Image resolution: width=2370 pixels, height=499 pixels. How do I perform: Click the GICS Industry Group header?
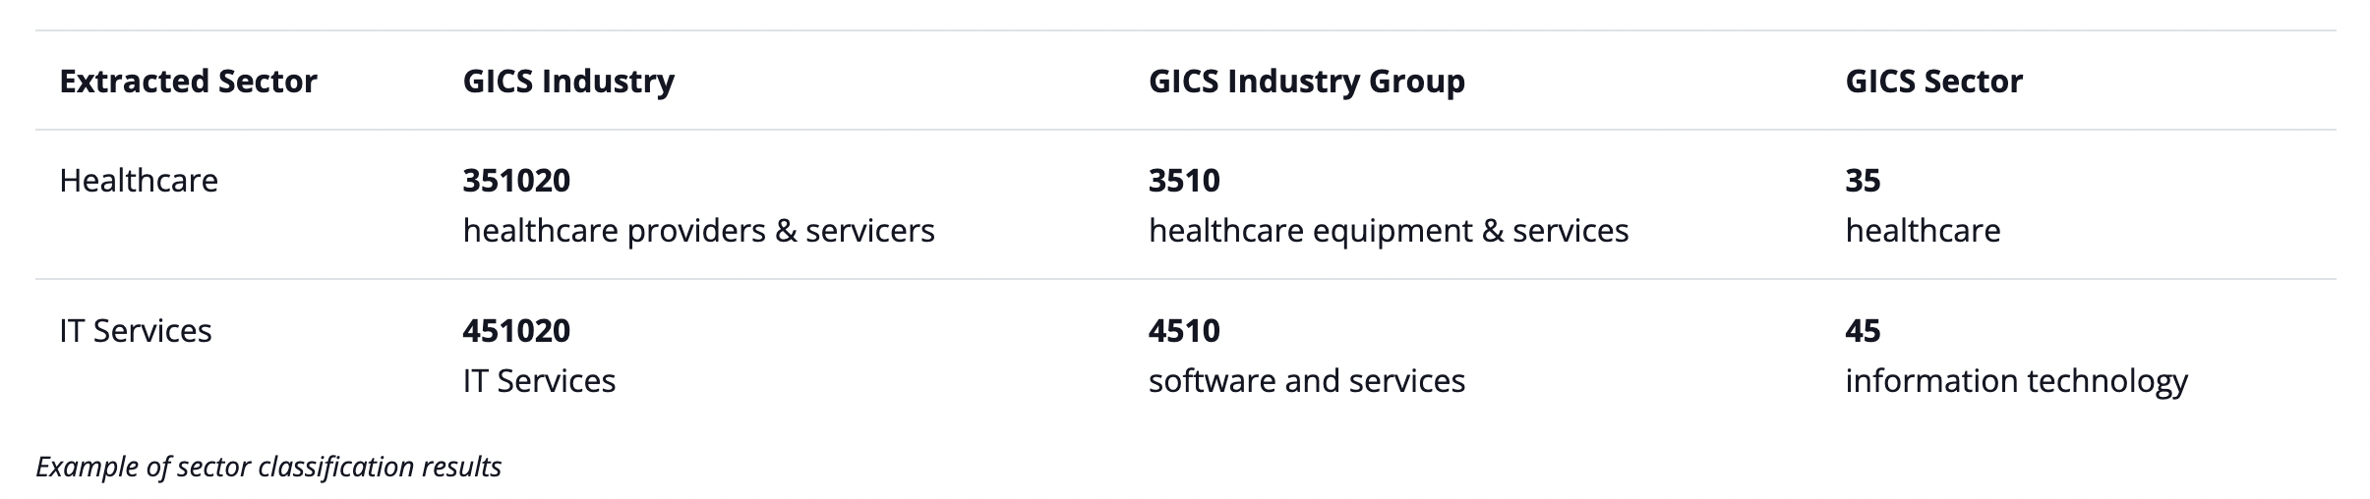pos(1306,81)
